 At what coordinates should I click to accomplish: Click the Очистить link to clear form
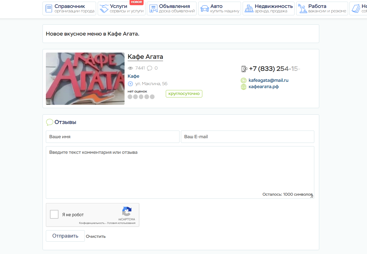click(x=96, y=236)
